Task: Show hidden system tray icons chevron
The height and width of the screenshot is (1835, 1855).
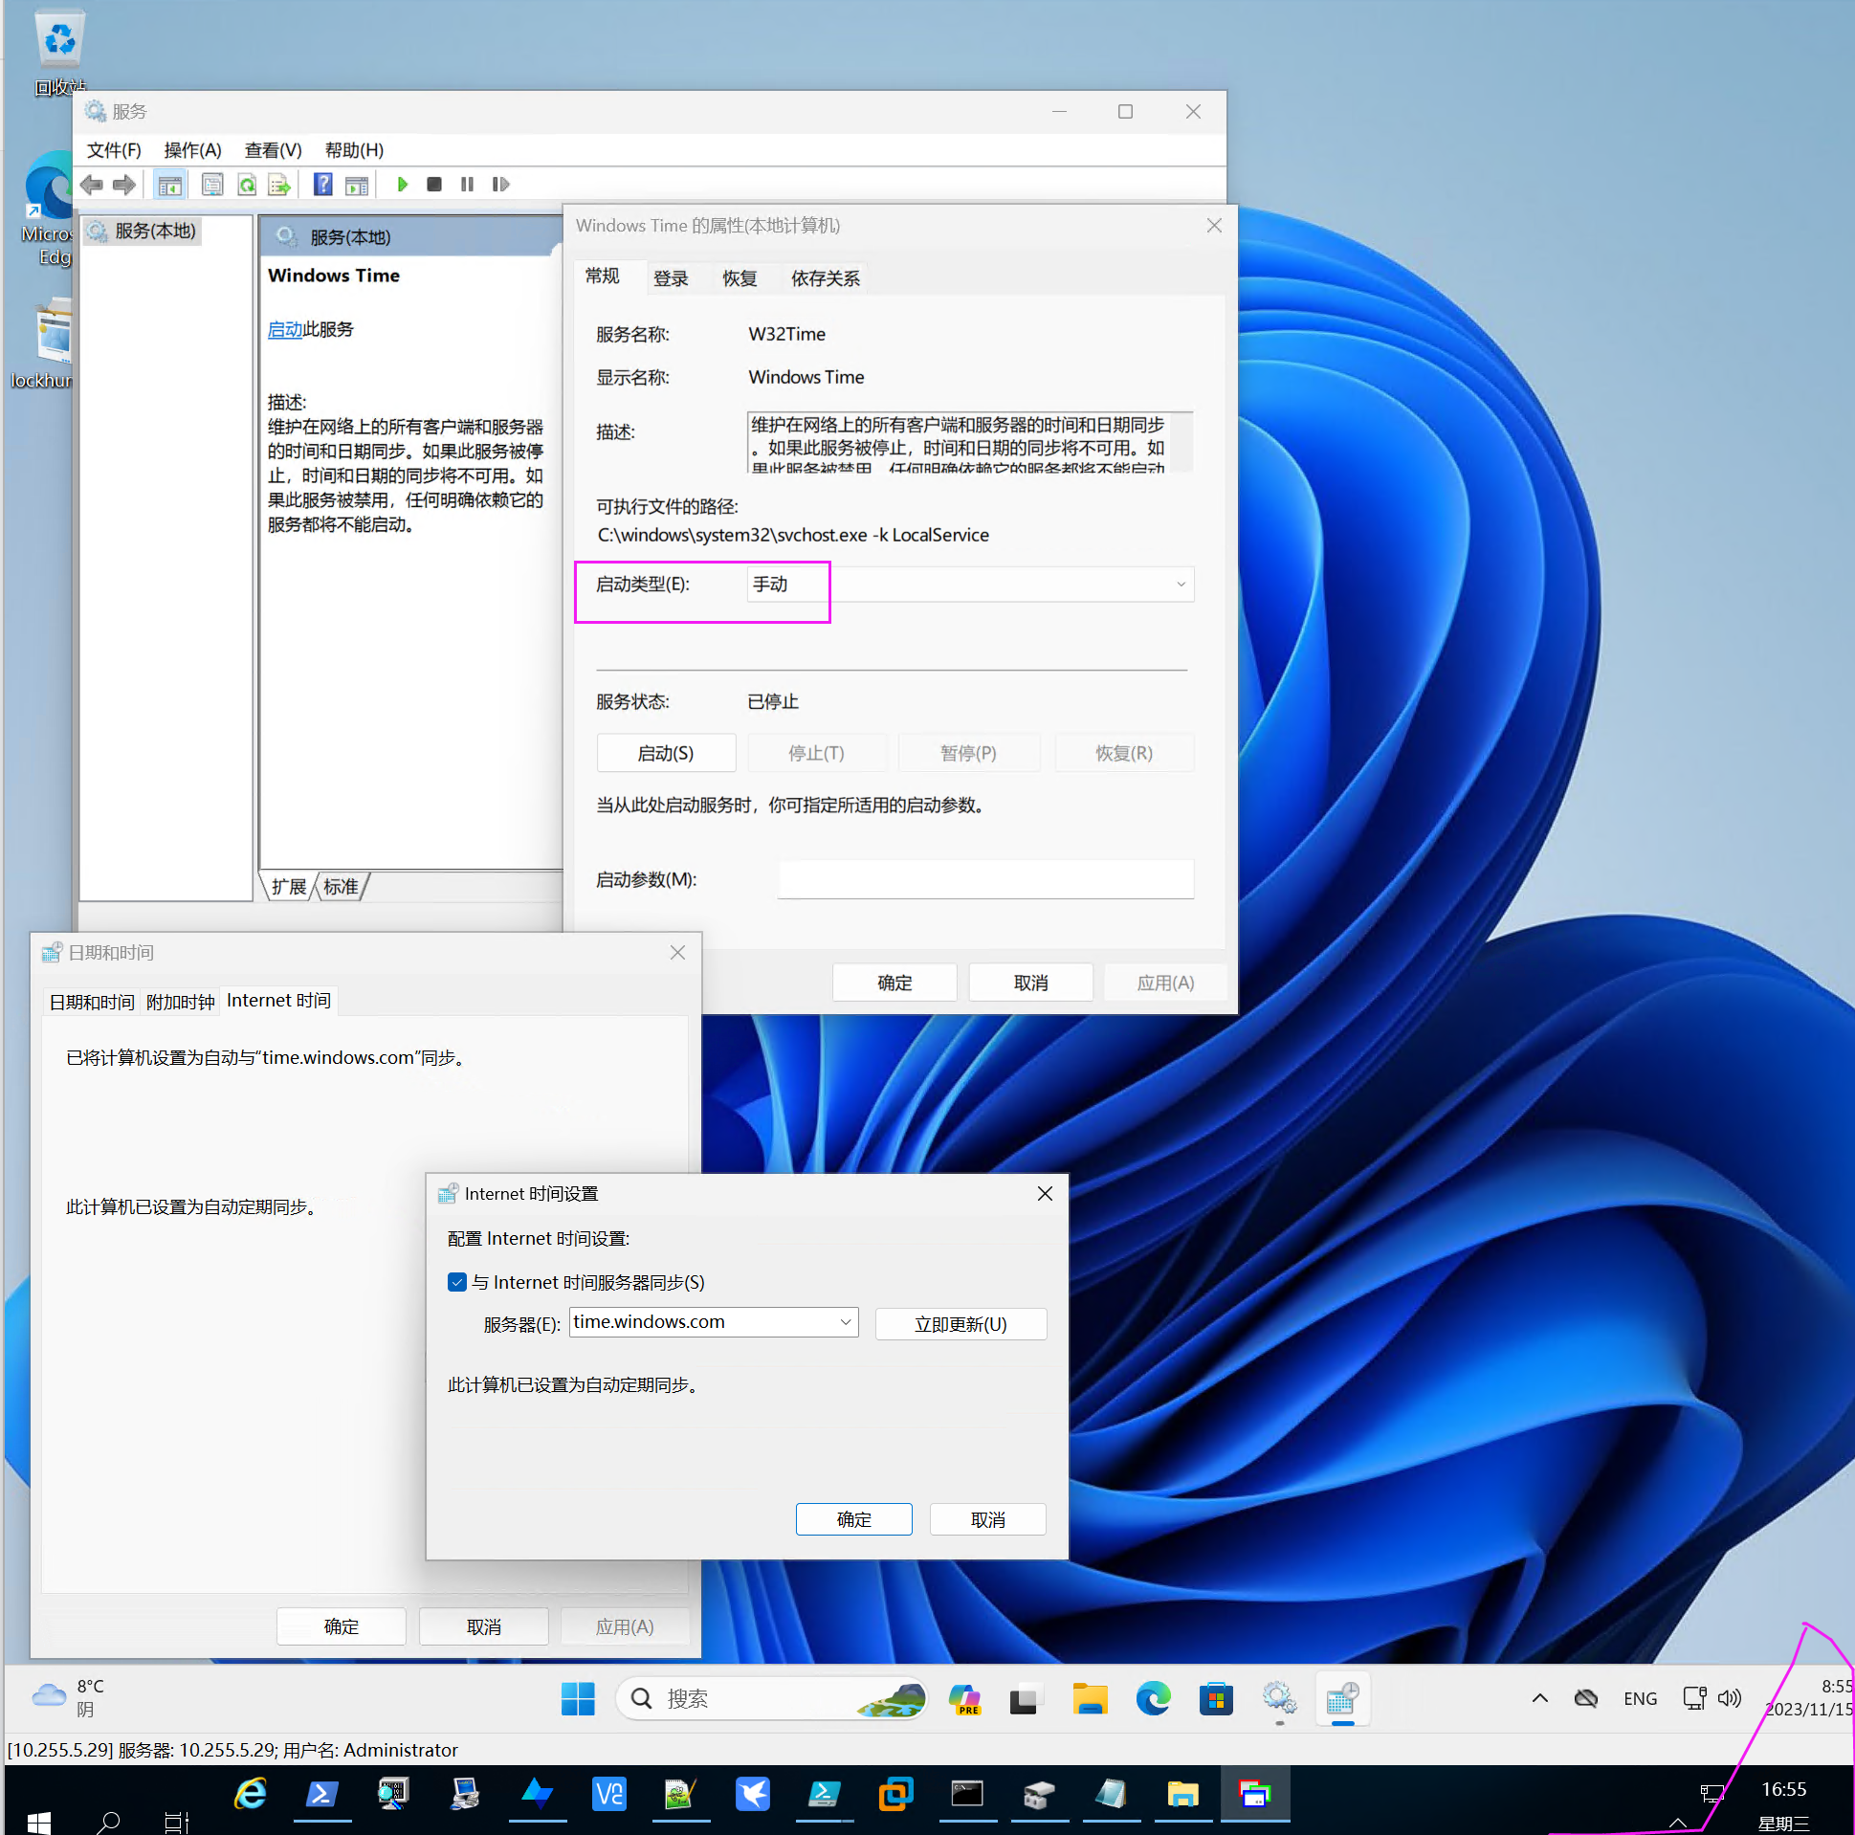Action: (x=1539, y=1697)
